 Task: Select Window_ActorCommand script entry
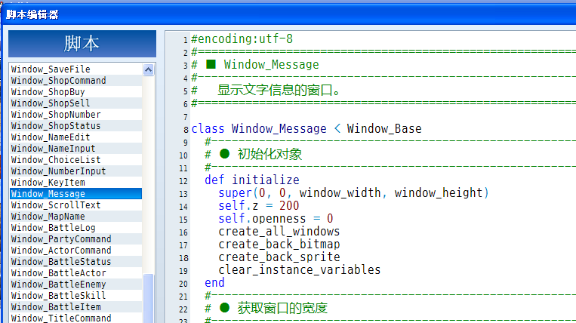76,251
